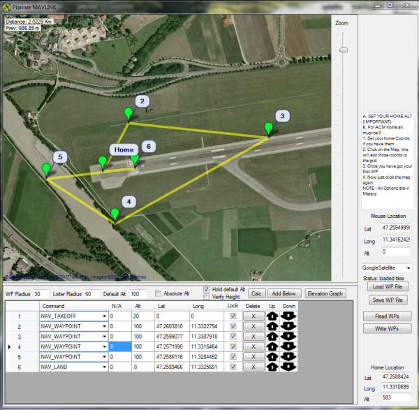Image resolution: width=419 pixels, height=410 pixels.
Task: Click the Write WPs button
Action: [387, 328]
